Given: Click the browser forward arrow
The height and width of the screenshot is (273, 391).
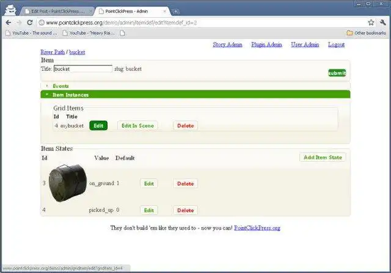Looking at the screenshot, I should coord(19,23).
